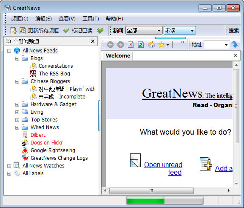This screenshot has width=244, height=208.
Task: Select the Welcome tab
Action: [x=118, y=56]
